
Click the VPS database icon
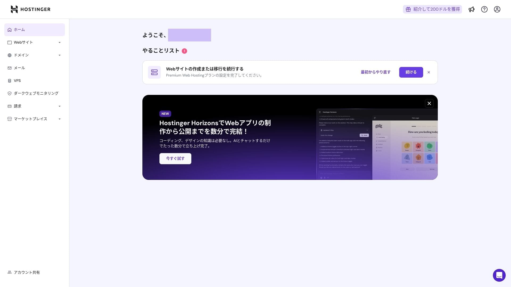click(10, 81)
